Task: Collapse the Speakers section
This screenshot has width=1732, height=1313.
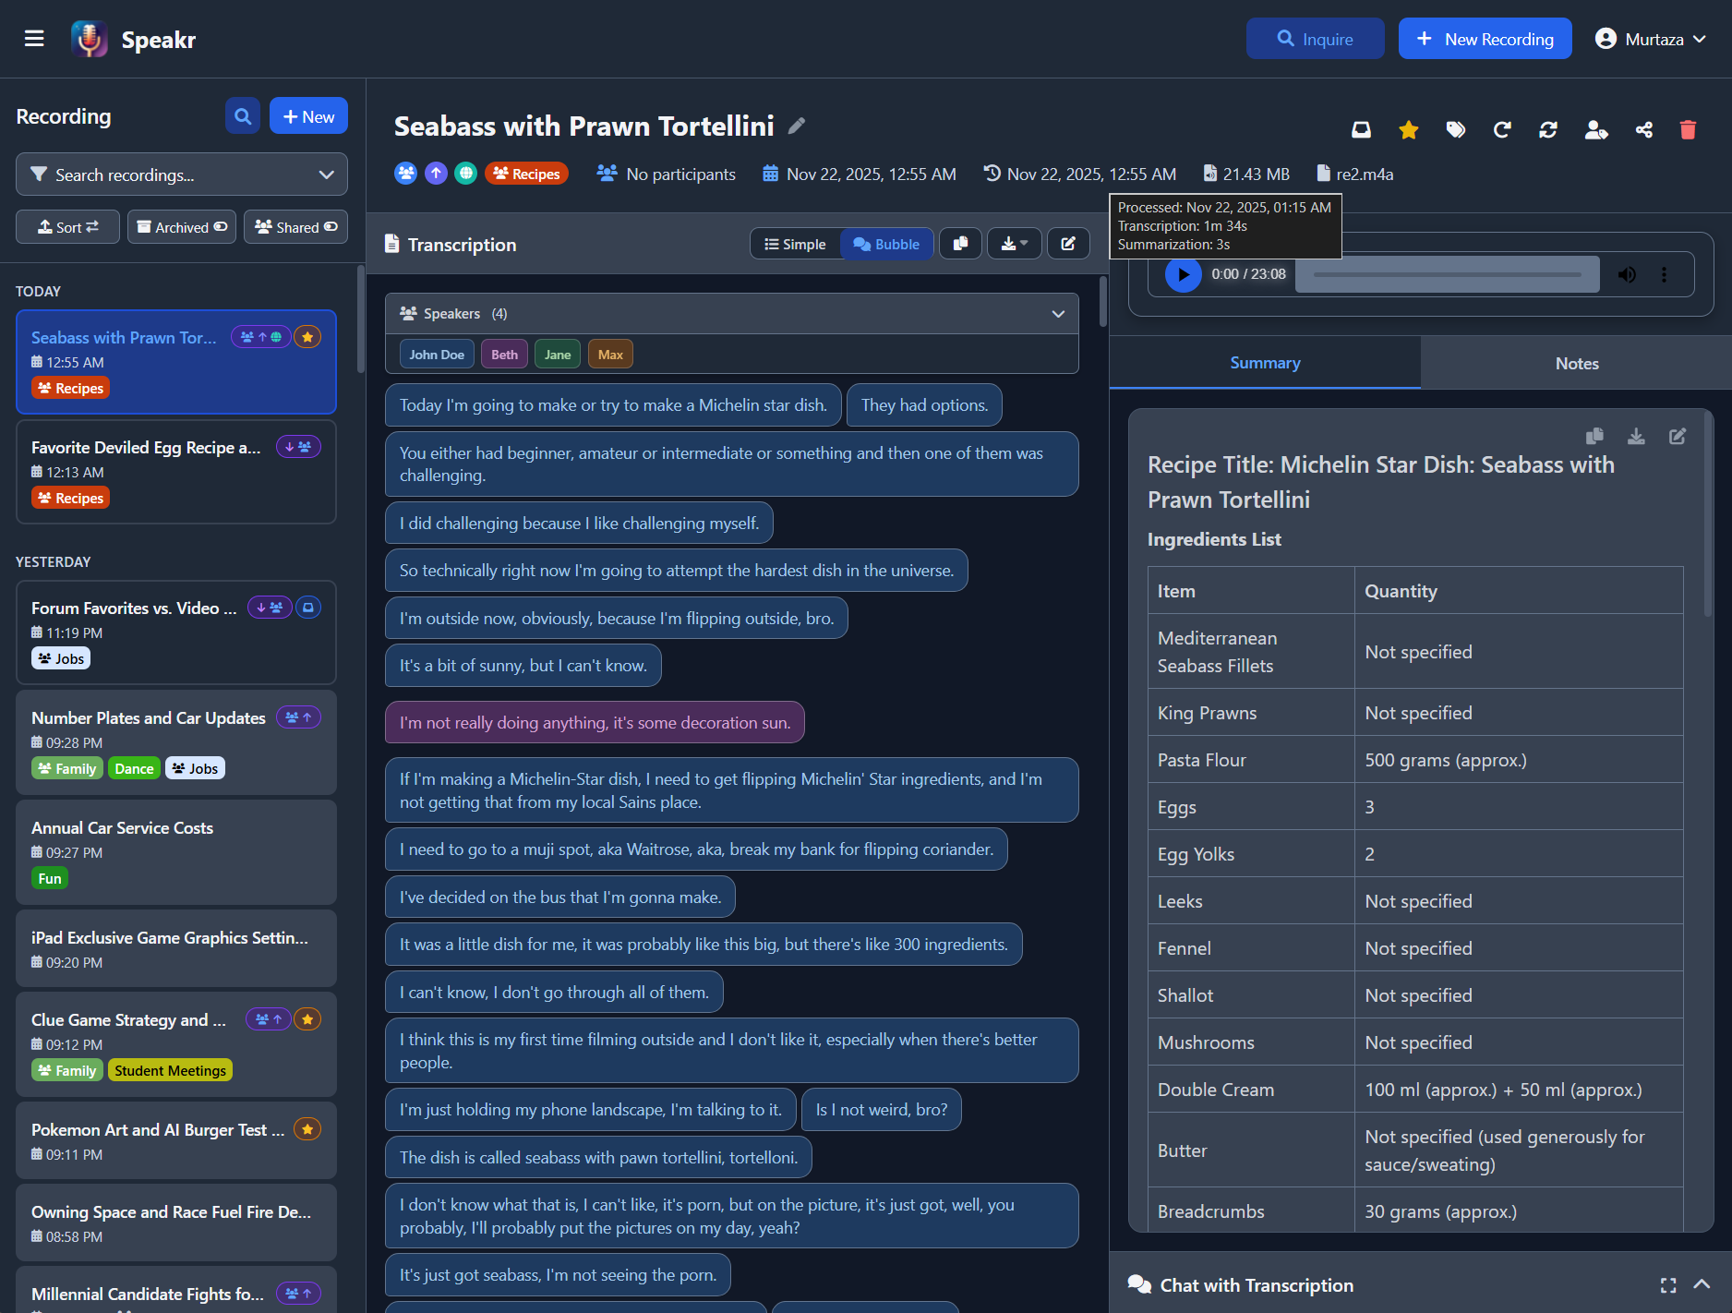Action: [x=1058, y=313]
